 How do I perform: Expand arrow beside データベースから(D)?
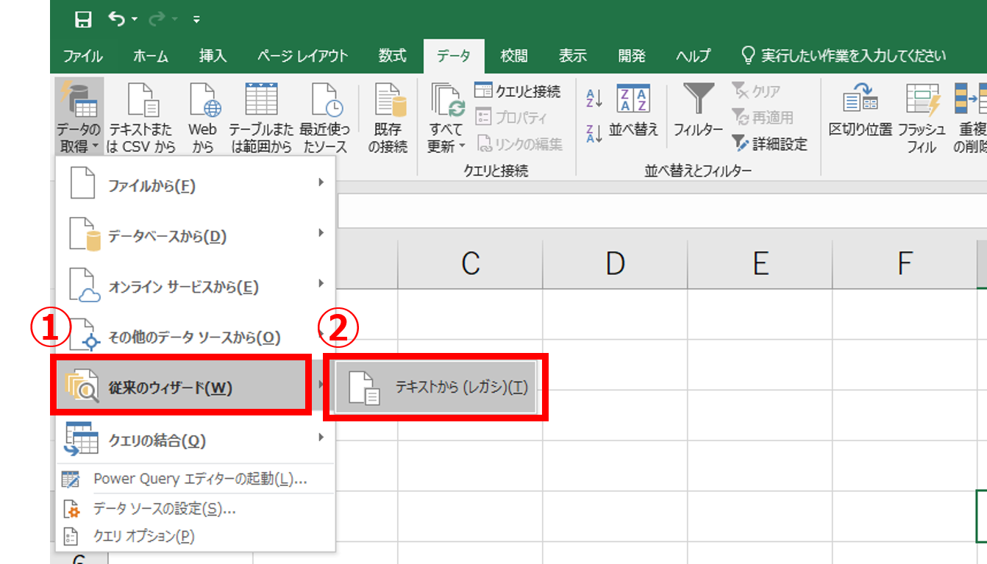click(x=321, y=233)
